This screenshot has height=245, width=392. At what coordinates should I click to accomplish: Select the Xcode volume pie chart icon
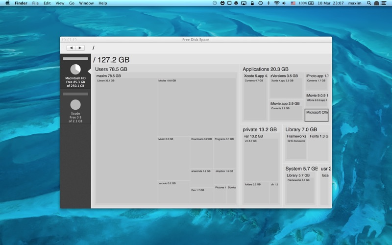pyautogui.click(x=75, y=104)
